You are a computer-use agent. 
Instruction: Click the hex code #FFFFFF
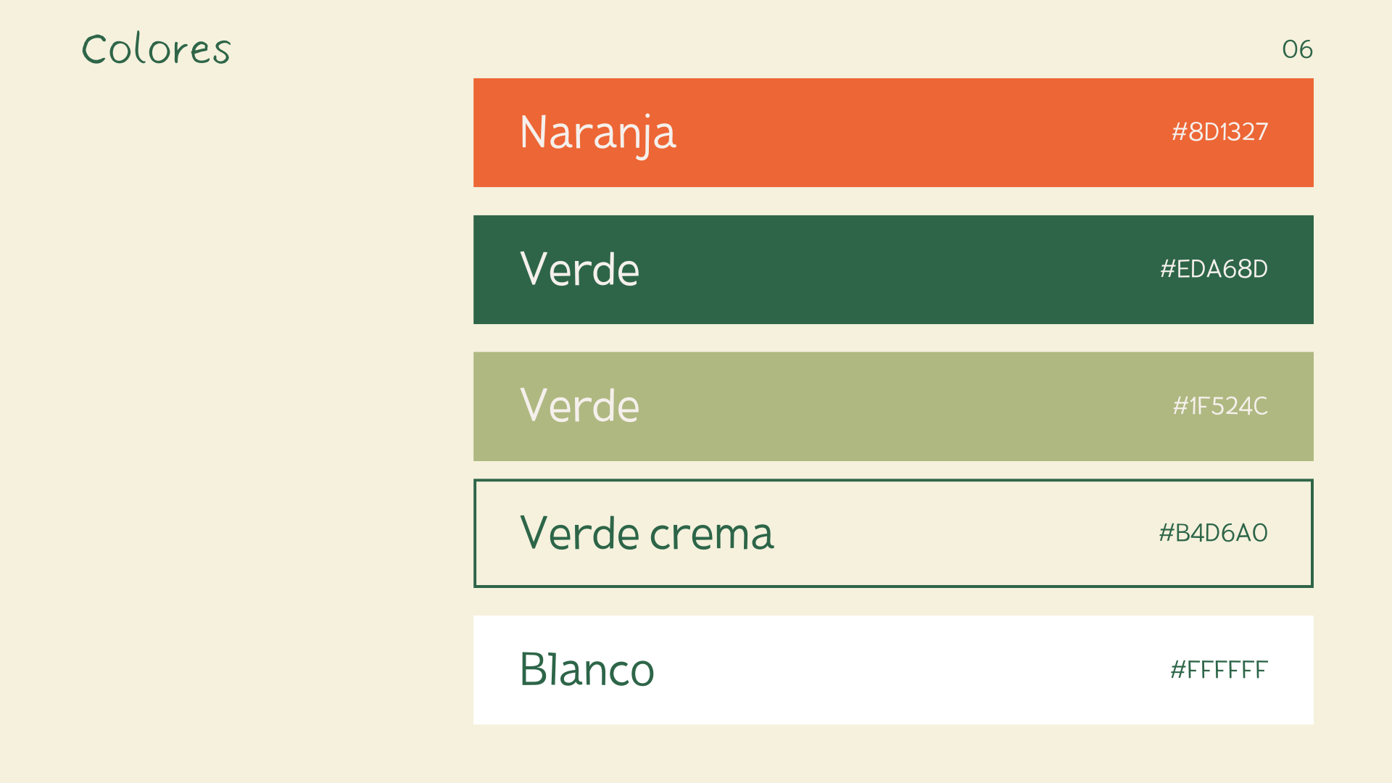tap(1219, 669)
